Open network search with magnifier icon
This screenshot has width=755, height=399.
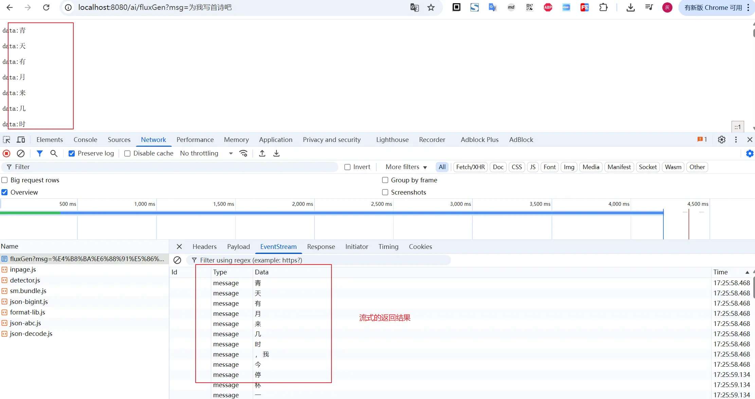54,153
